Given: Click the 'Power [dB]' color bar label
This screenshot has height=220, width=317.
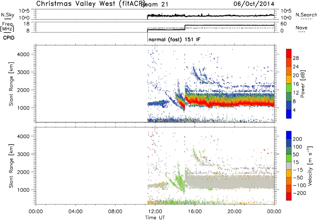Looking at the screenshot, I should tap(303, 84).
